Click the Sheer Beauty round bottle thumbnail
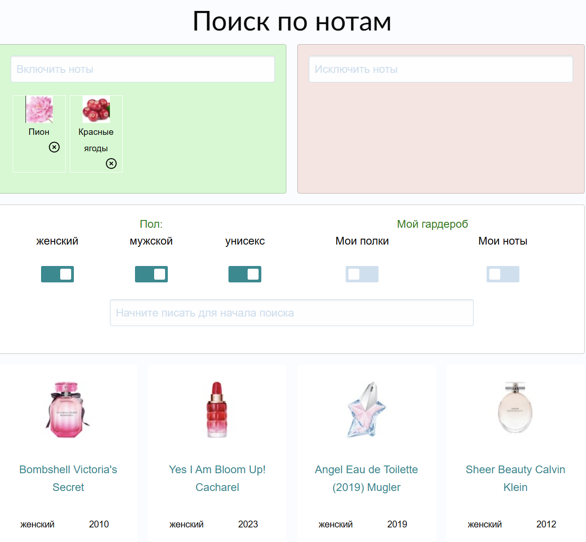 (515, 408)
